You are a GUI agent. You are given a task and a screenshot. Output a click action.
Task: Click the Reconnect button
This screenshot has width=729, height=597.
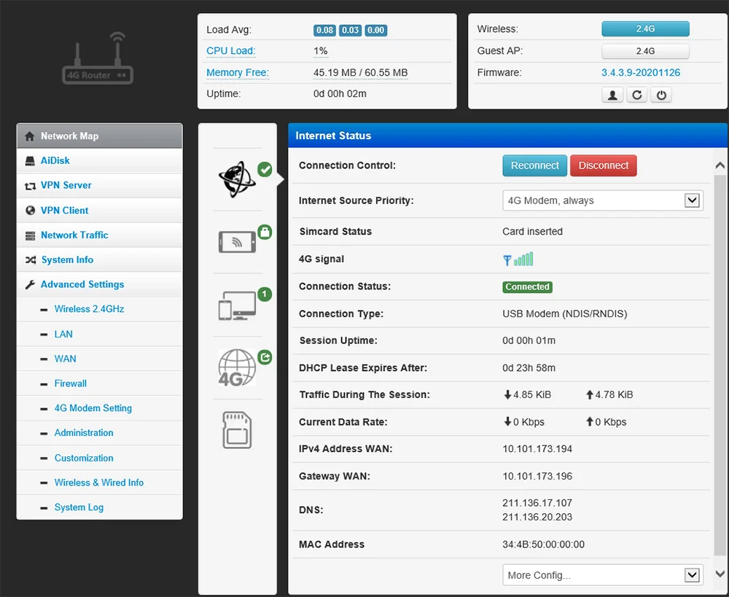(534, 165)
